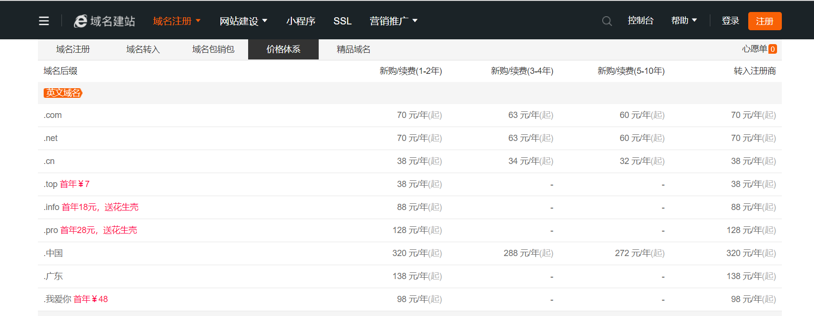Select the .广东 domain row label
This screenshot has height=316, width=814.
coord(53,276)
